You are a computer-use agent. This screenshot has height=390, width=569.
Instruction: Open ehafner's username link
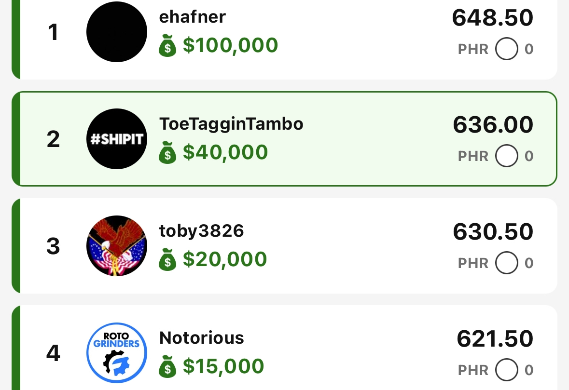[192, 17]
